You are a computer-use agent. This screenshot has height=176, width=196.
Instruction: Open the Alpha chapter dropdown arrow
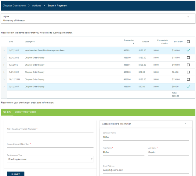click(188, 17)
